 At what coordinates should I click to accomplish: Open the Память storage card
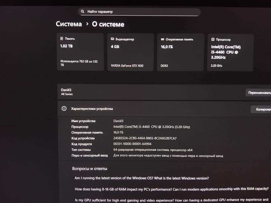(x=80, y=52)
